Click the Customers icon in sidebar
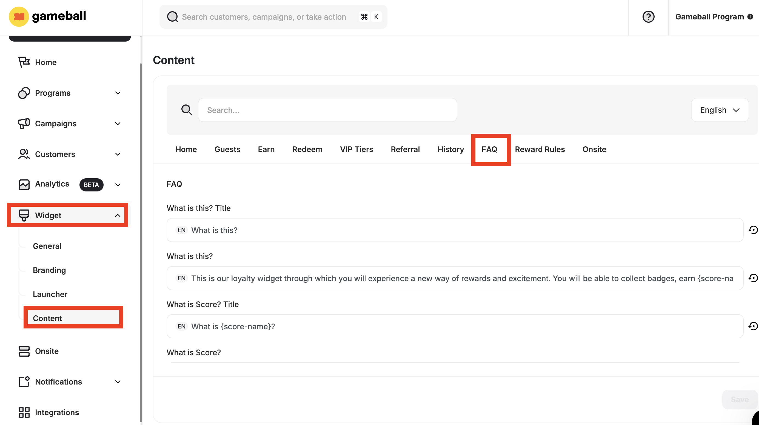This screenshot has height=425, width=759. click(x=24, y=154)
